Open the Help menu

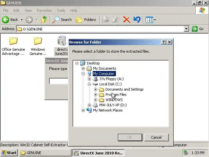point(73,10)
